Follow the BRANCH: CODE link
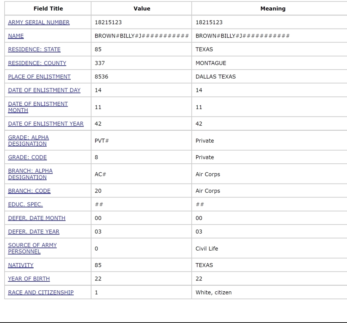Viewport: 347px width, 323px height. (x=29, y=191)
